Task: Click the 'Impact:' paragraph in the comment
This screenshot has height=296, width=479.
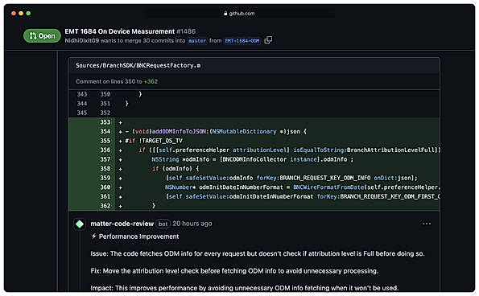Action: coord(245,288)
